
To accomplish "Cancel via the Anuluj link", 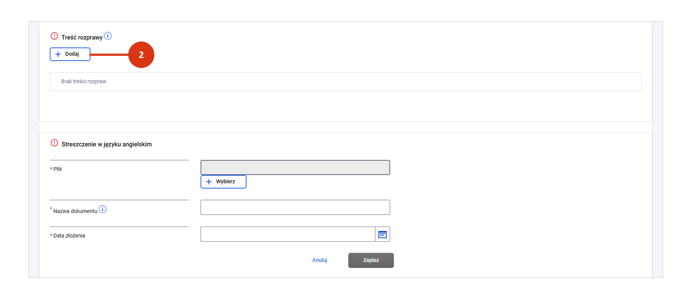I will tap(320, 260).
